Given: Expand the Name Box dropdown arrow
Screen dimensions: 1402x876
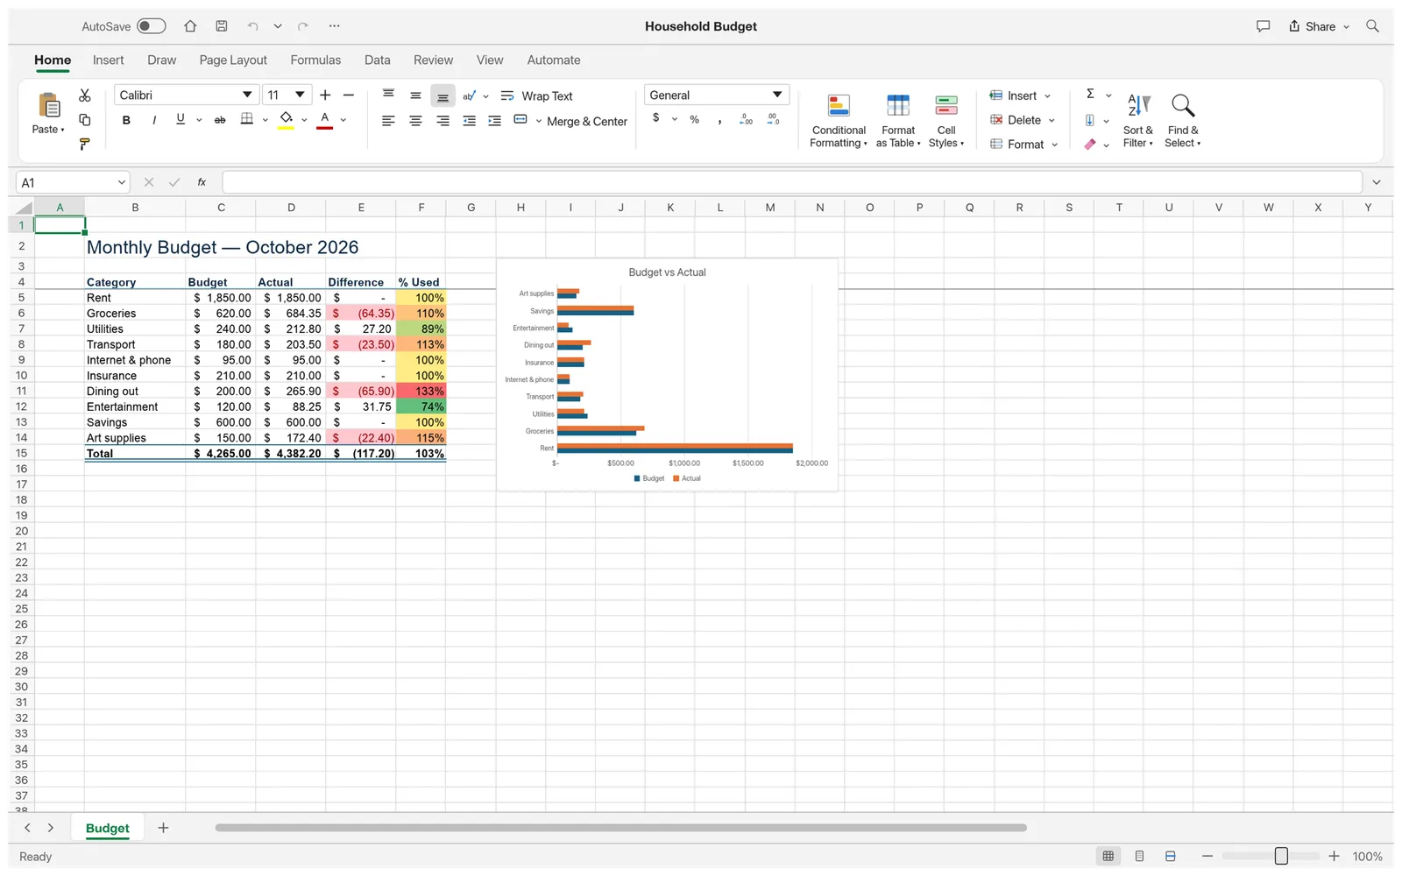Looking at the screenshot, I should 121,182.
